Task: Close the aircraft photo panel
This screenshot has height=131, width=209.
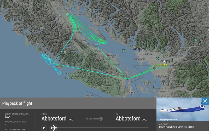Action: [x=205, y=101]
